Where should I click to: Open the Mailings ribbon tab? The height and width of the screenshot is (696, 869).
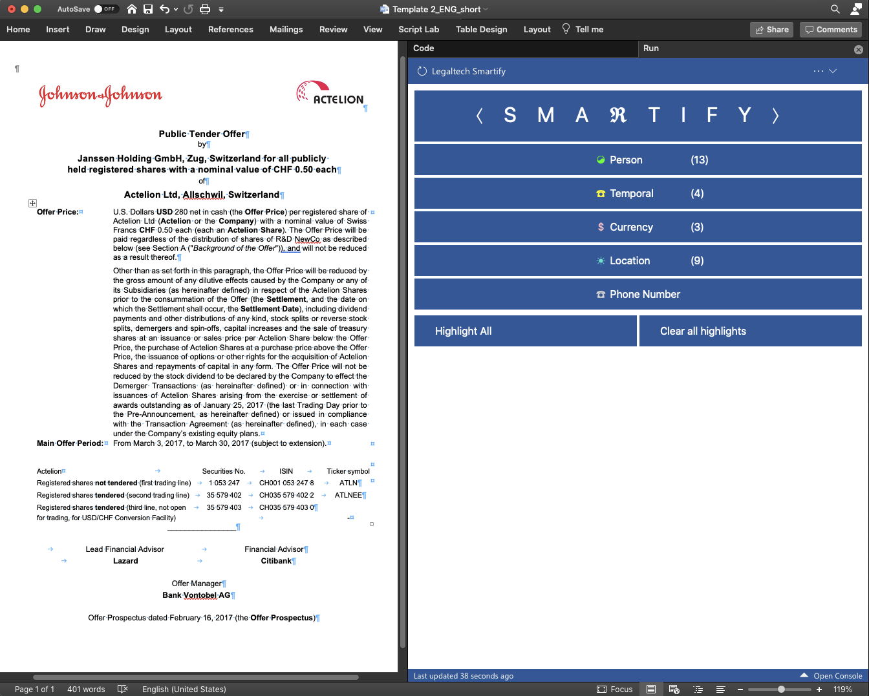click(x=286, y=29)
